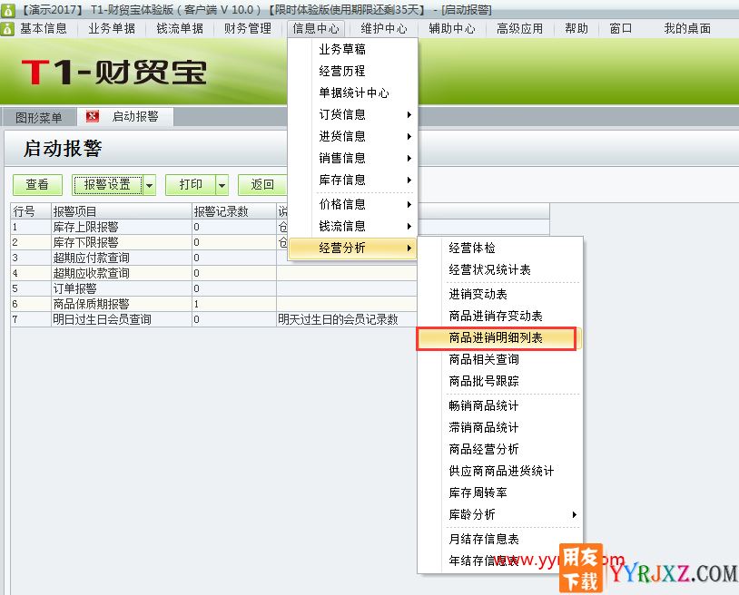Expand the 报警设置 dropdown arrow

[150, 185]
